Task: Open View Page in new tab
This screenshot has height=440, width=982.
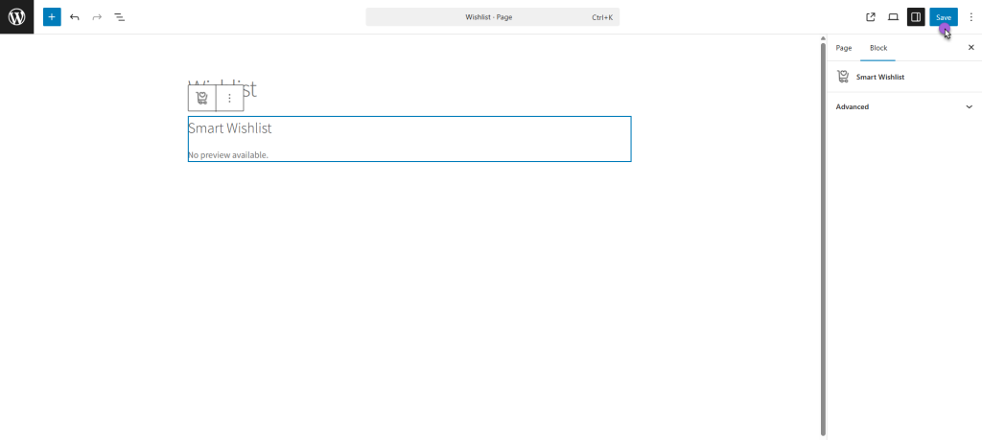Action: (871, 17)
